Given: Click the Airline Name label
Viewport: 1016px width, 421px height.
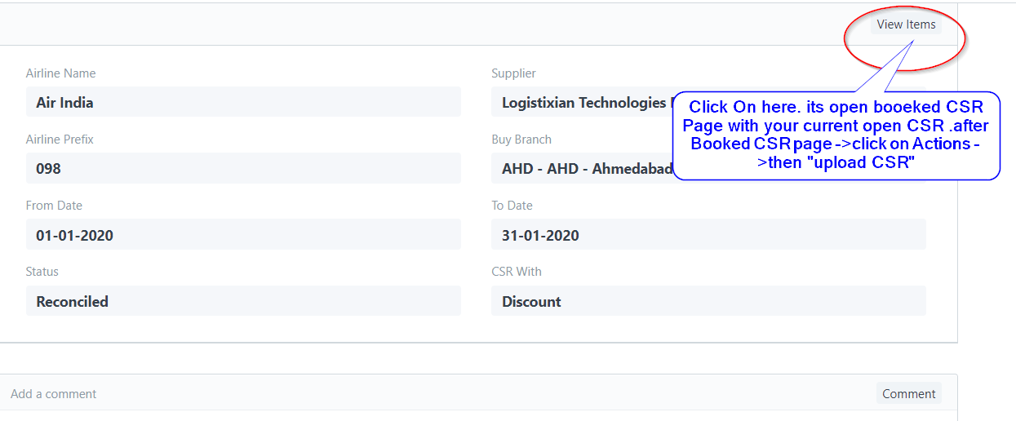Looking at the screenshot, I should click(60, 73).
